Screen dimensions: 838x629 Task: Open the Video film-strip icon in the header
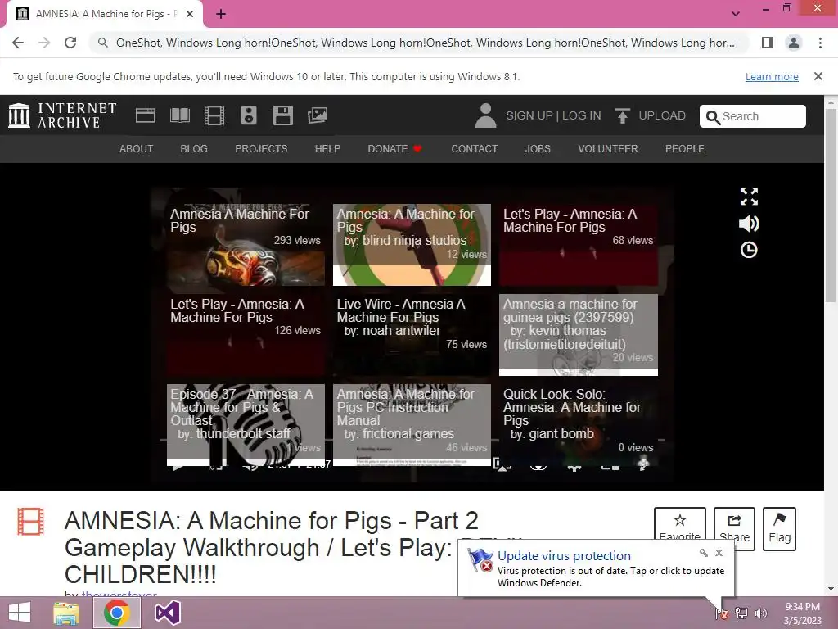click(x=214, y=115)
